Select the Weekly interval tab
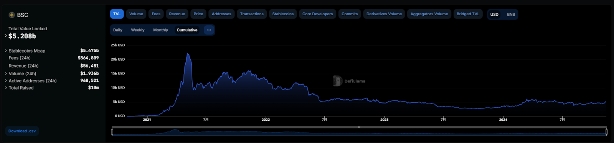This screenshot has width=614, height=143. pyautogui.click(x=138, y=30)
